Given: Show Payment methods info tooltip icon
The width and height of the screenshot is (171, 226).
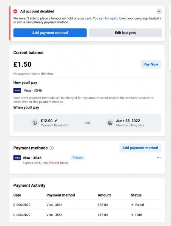Looking at the screenshot, I should point(52,148).
